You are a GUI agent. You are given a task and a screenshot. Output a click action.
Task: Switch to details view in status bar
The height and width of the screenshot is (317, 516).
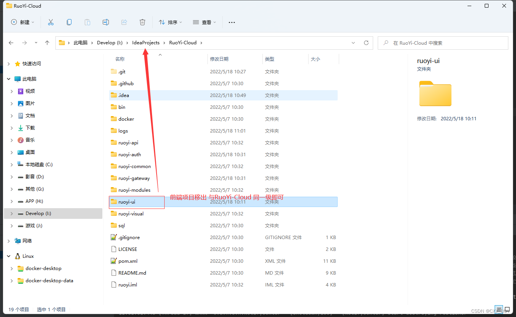[x=499, y=309]
